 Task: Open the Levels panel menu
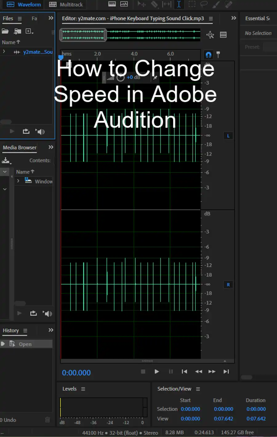click(x=83, y=389)
